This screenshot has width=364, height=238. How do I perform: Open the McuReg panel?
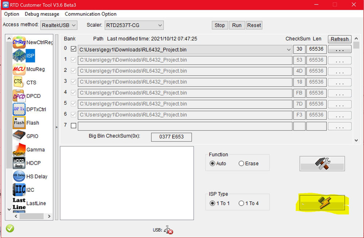(x=19, y=69)
